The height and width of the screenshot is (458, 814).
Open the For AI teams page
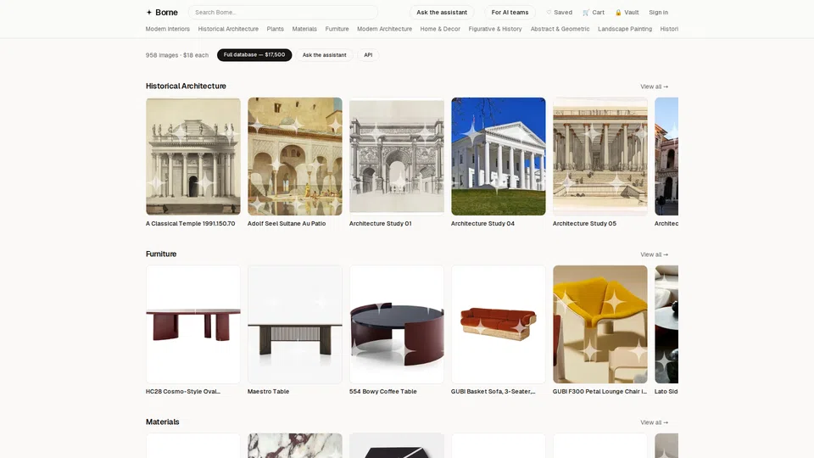pos(510,13)
